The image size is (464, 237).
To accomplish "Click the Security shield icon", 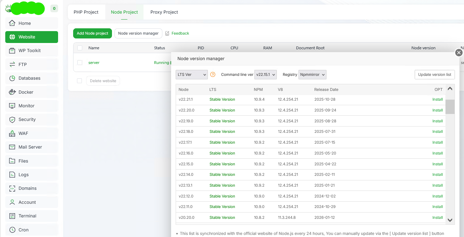I will (12, 120).
